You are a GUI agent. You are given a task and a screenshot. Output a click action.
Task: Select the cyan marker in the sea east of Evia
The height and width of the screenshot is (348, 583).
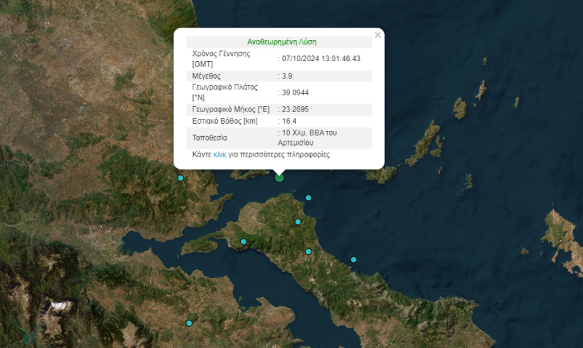(x=353, y=260)
